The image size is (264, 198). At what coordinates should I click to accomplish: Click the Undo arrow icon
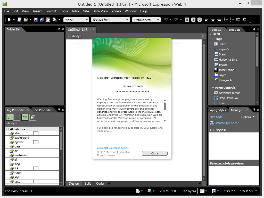pyautogui.click(x=166, y=20)
